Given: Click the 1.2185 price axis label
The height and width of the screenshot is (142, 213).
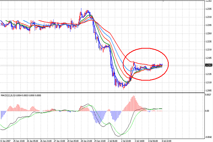Looking at the screenshot, I should pyautogui.click(x=208, y=58).
